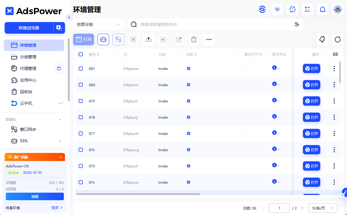Open the more options ellipsis toolbar
347x215 pixels.
click(x=209, y=39)
